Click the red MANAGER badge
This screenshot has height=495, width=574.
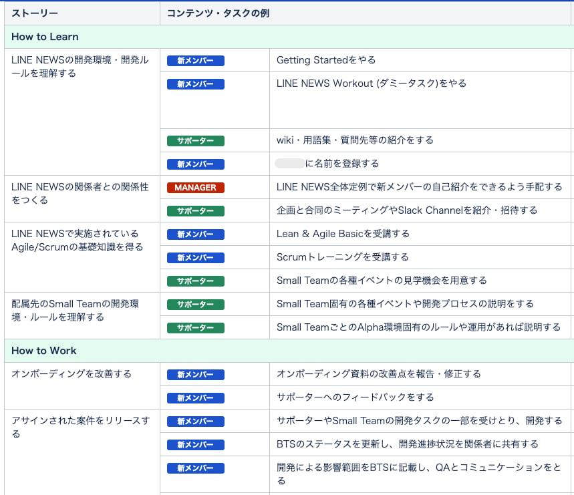[196, 188]
